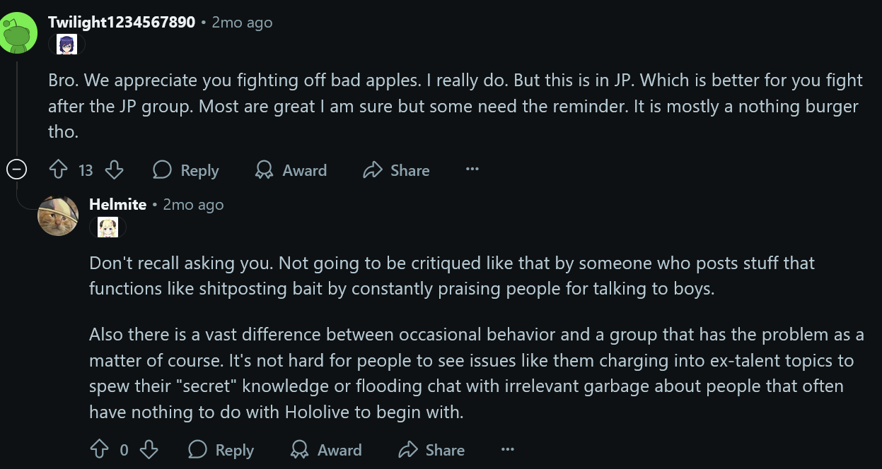Share Twilight1234567890's comment

396,170
